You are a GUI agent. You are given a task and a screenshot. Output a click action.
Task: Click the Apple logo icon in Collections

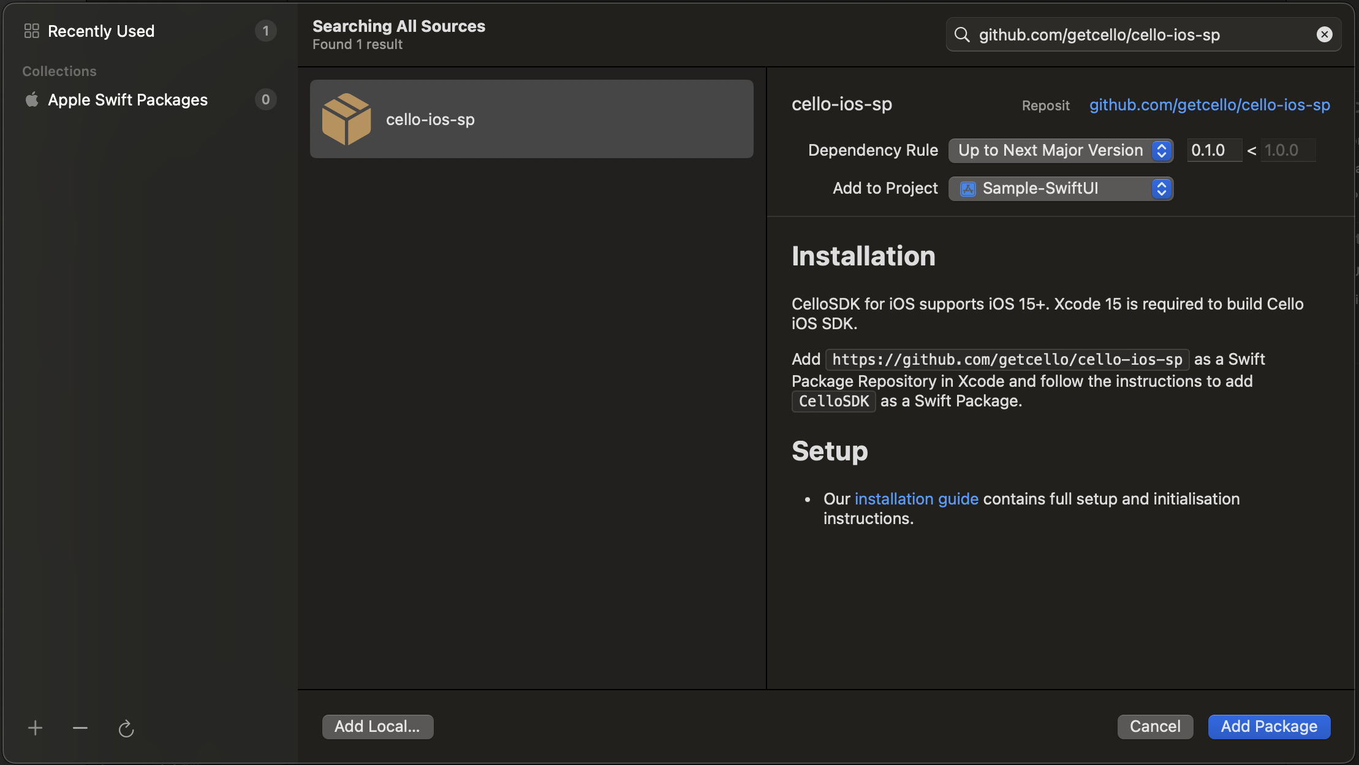[x=32, y=99]
